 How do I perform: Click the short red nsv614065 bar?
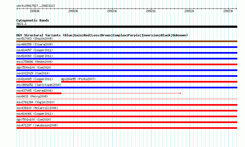[x=29, y=82]
